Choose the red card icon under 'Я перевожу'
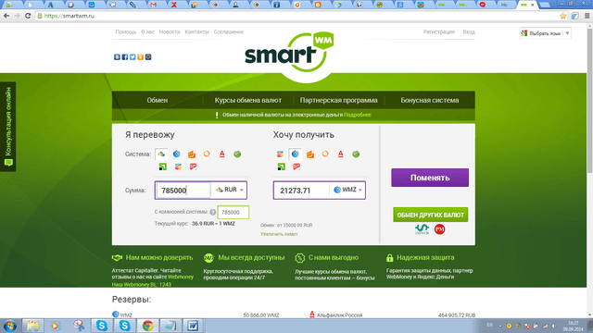Viewport: 593px width, 333px height. [x=193, y=166]
